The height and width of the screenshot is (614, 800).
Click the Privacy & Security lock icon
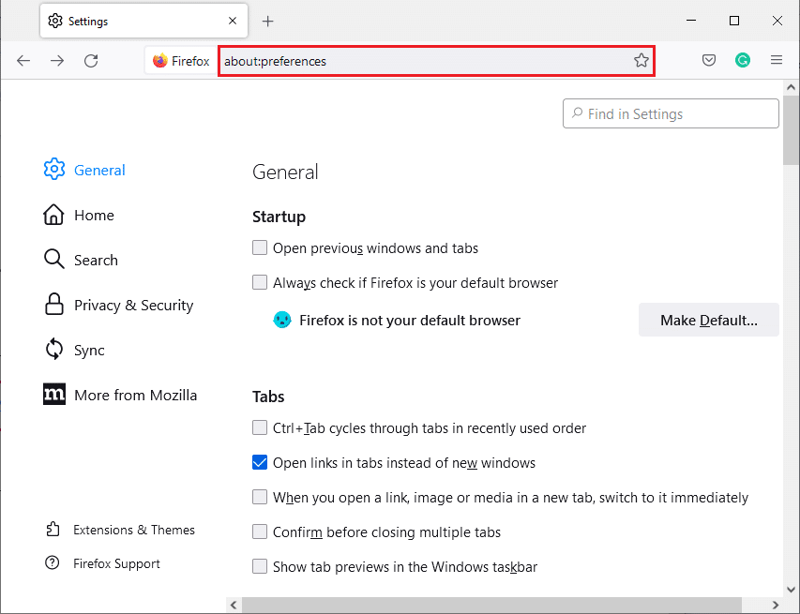click(54, 304)
